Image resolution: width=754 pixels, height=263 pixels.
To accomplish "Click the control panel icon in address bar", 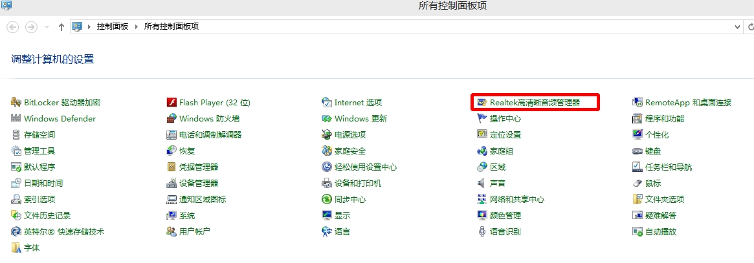I will pos(77,26).
